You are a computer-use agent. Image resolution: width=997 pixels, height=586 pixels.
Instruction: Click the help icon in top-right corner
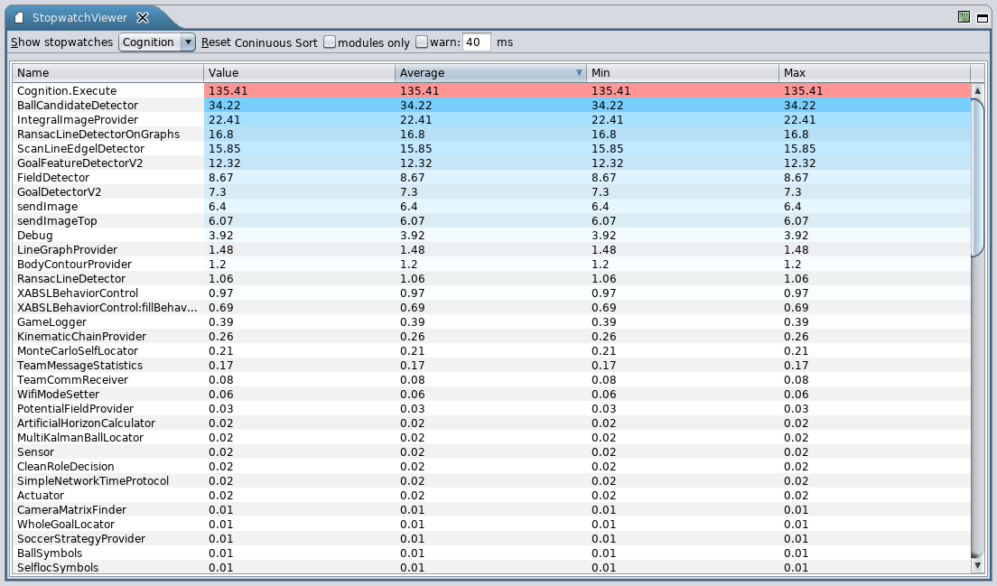coord(964,16)
